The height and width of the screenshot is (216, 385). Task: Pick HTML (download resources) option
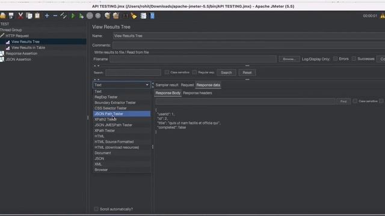click(x=122, y=148)
